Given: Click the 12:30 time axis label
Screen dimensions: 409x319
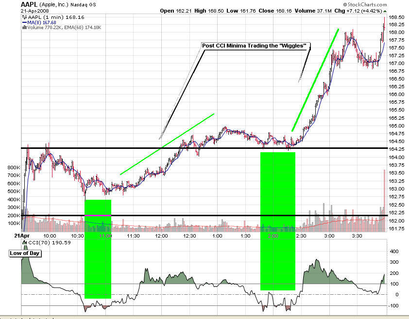Looking at the screenshot, I should click(x=189, y=236).
